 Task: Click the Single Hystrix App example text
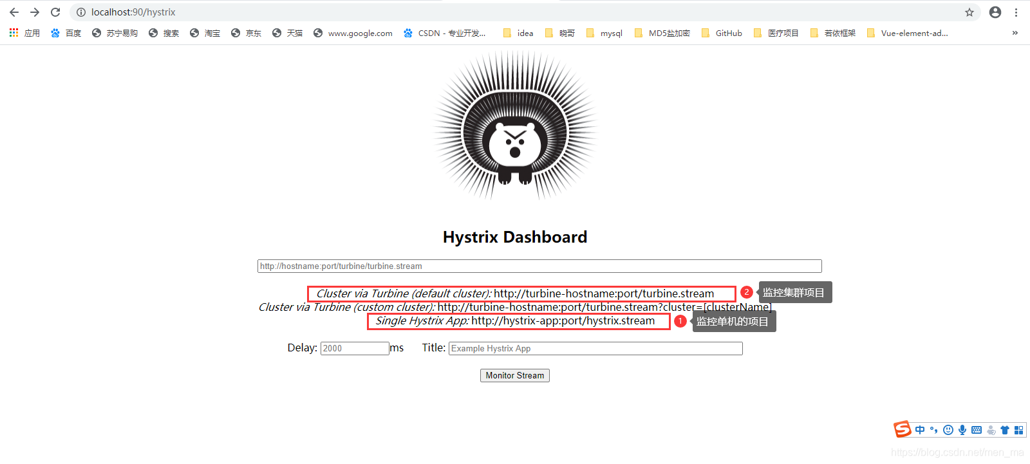(x=515, y=320)
